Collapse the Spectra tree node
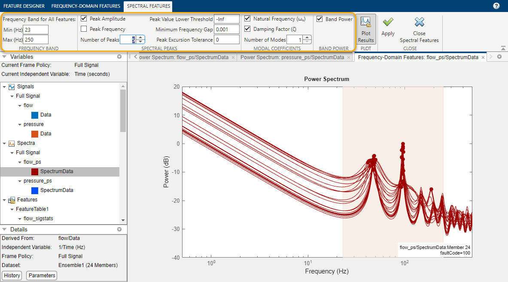Viewport: 508px width, 282px height. [4, 144]
